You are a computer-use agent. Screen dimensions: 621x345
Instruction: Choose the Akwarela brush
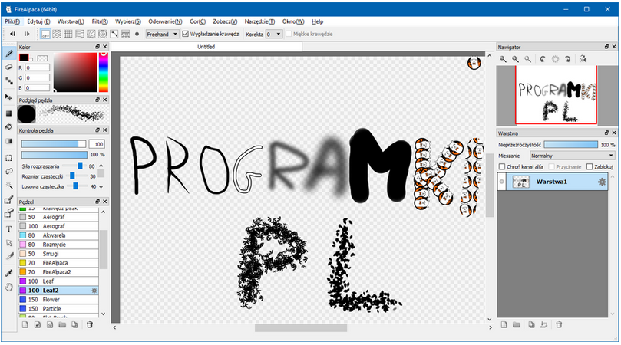pyautogui.click(x=58, y=235)
